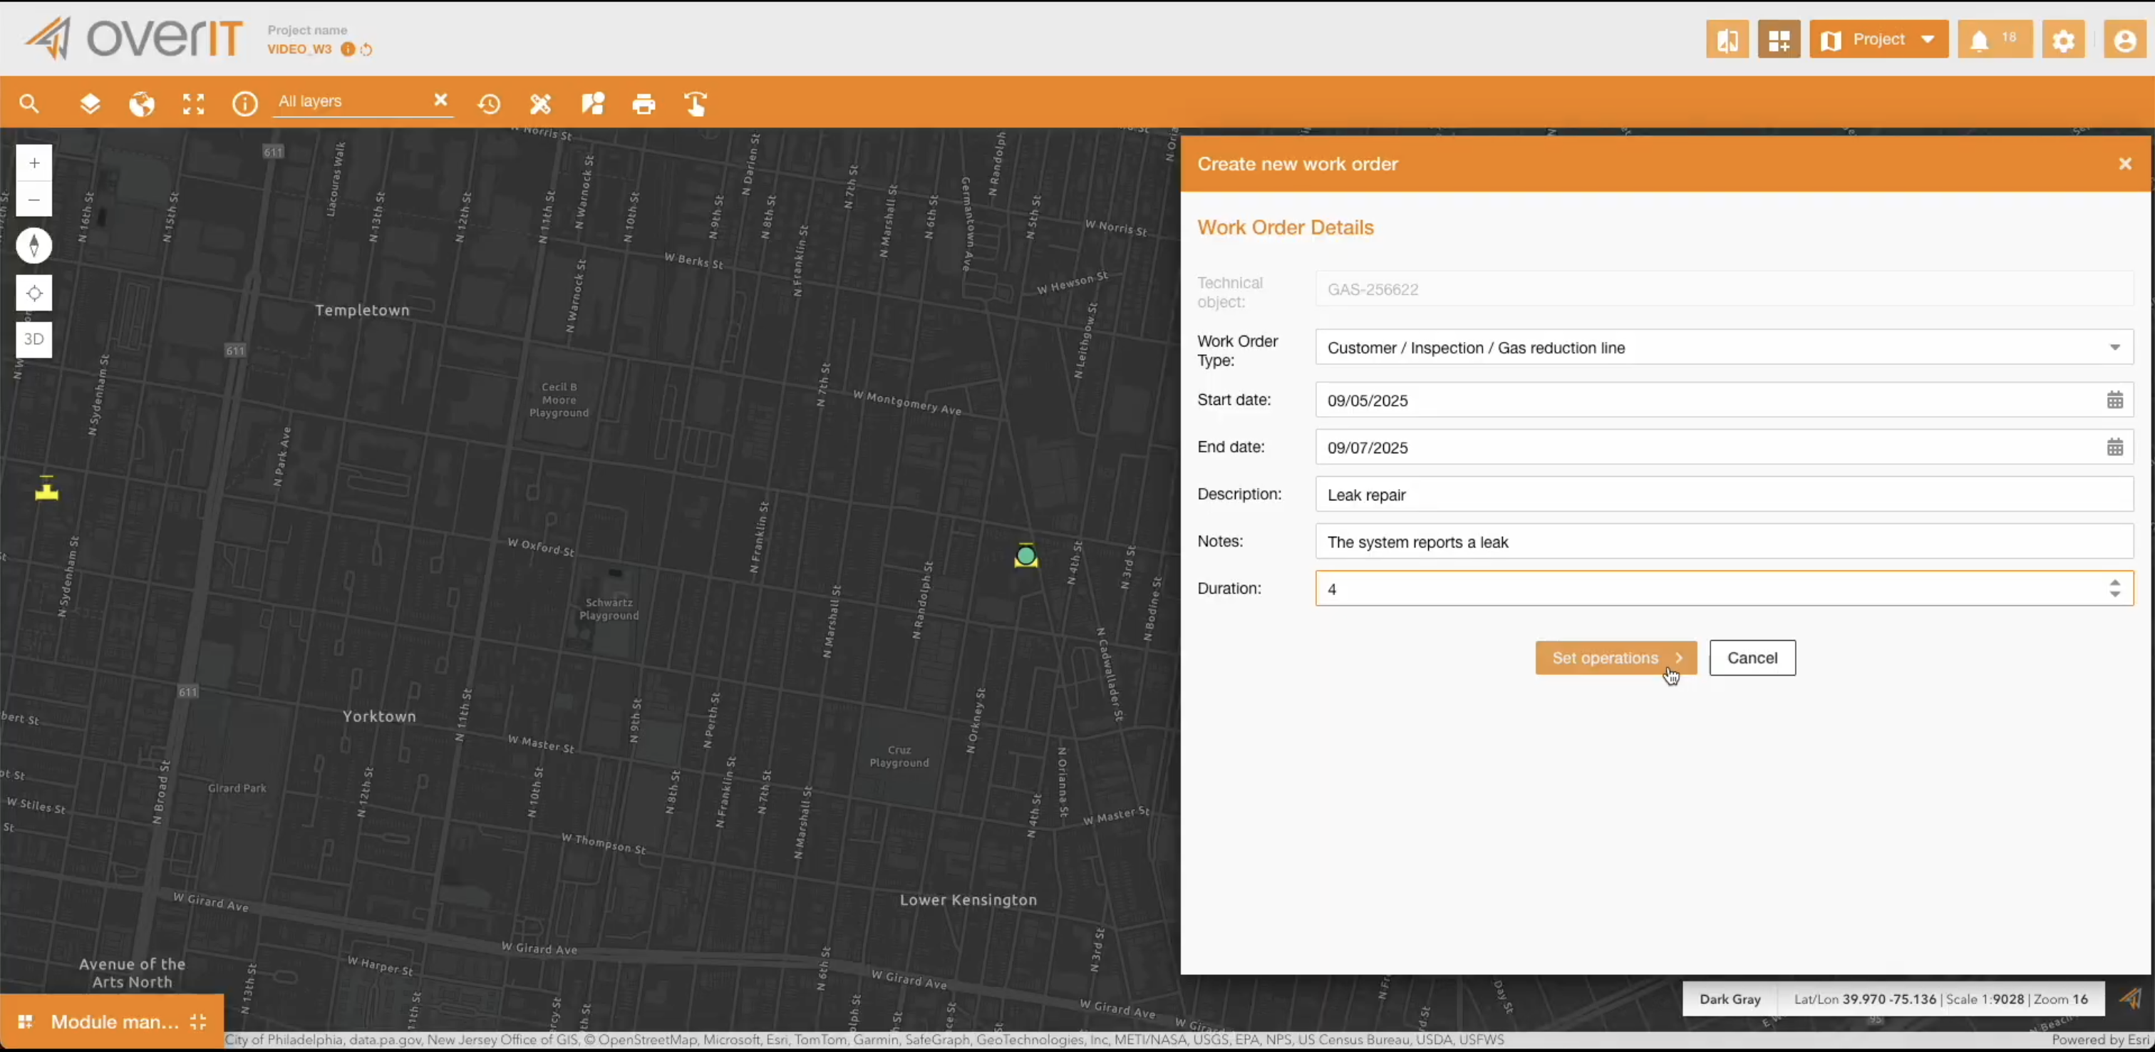This screenshot has width=2155, height=1052.
Task: Edit the Description field Leak repair
Action: coord(1724,495)
